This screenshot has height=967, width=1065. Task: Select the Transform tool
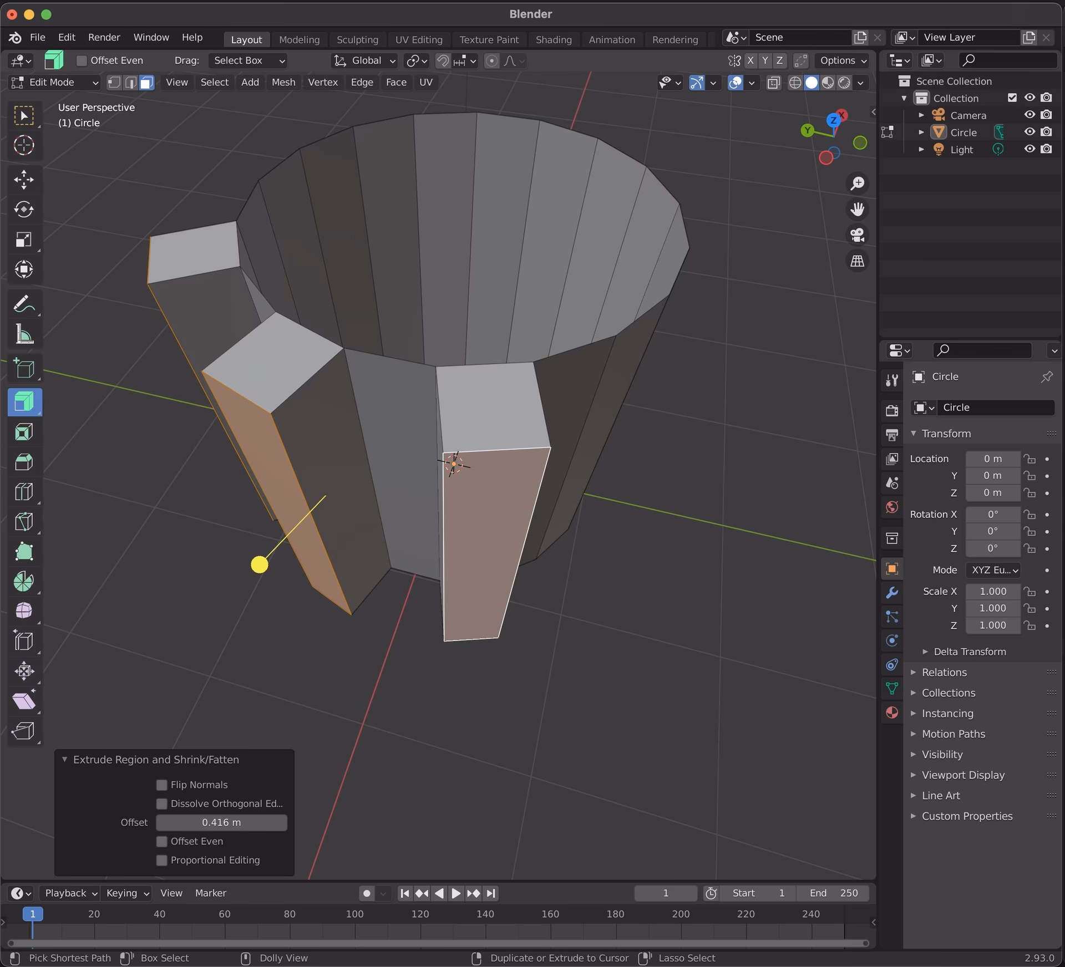(x=24, y=269)
